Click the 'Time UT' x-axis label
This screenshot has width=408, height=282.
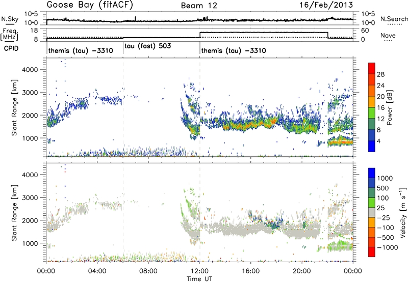pos(199,278)
